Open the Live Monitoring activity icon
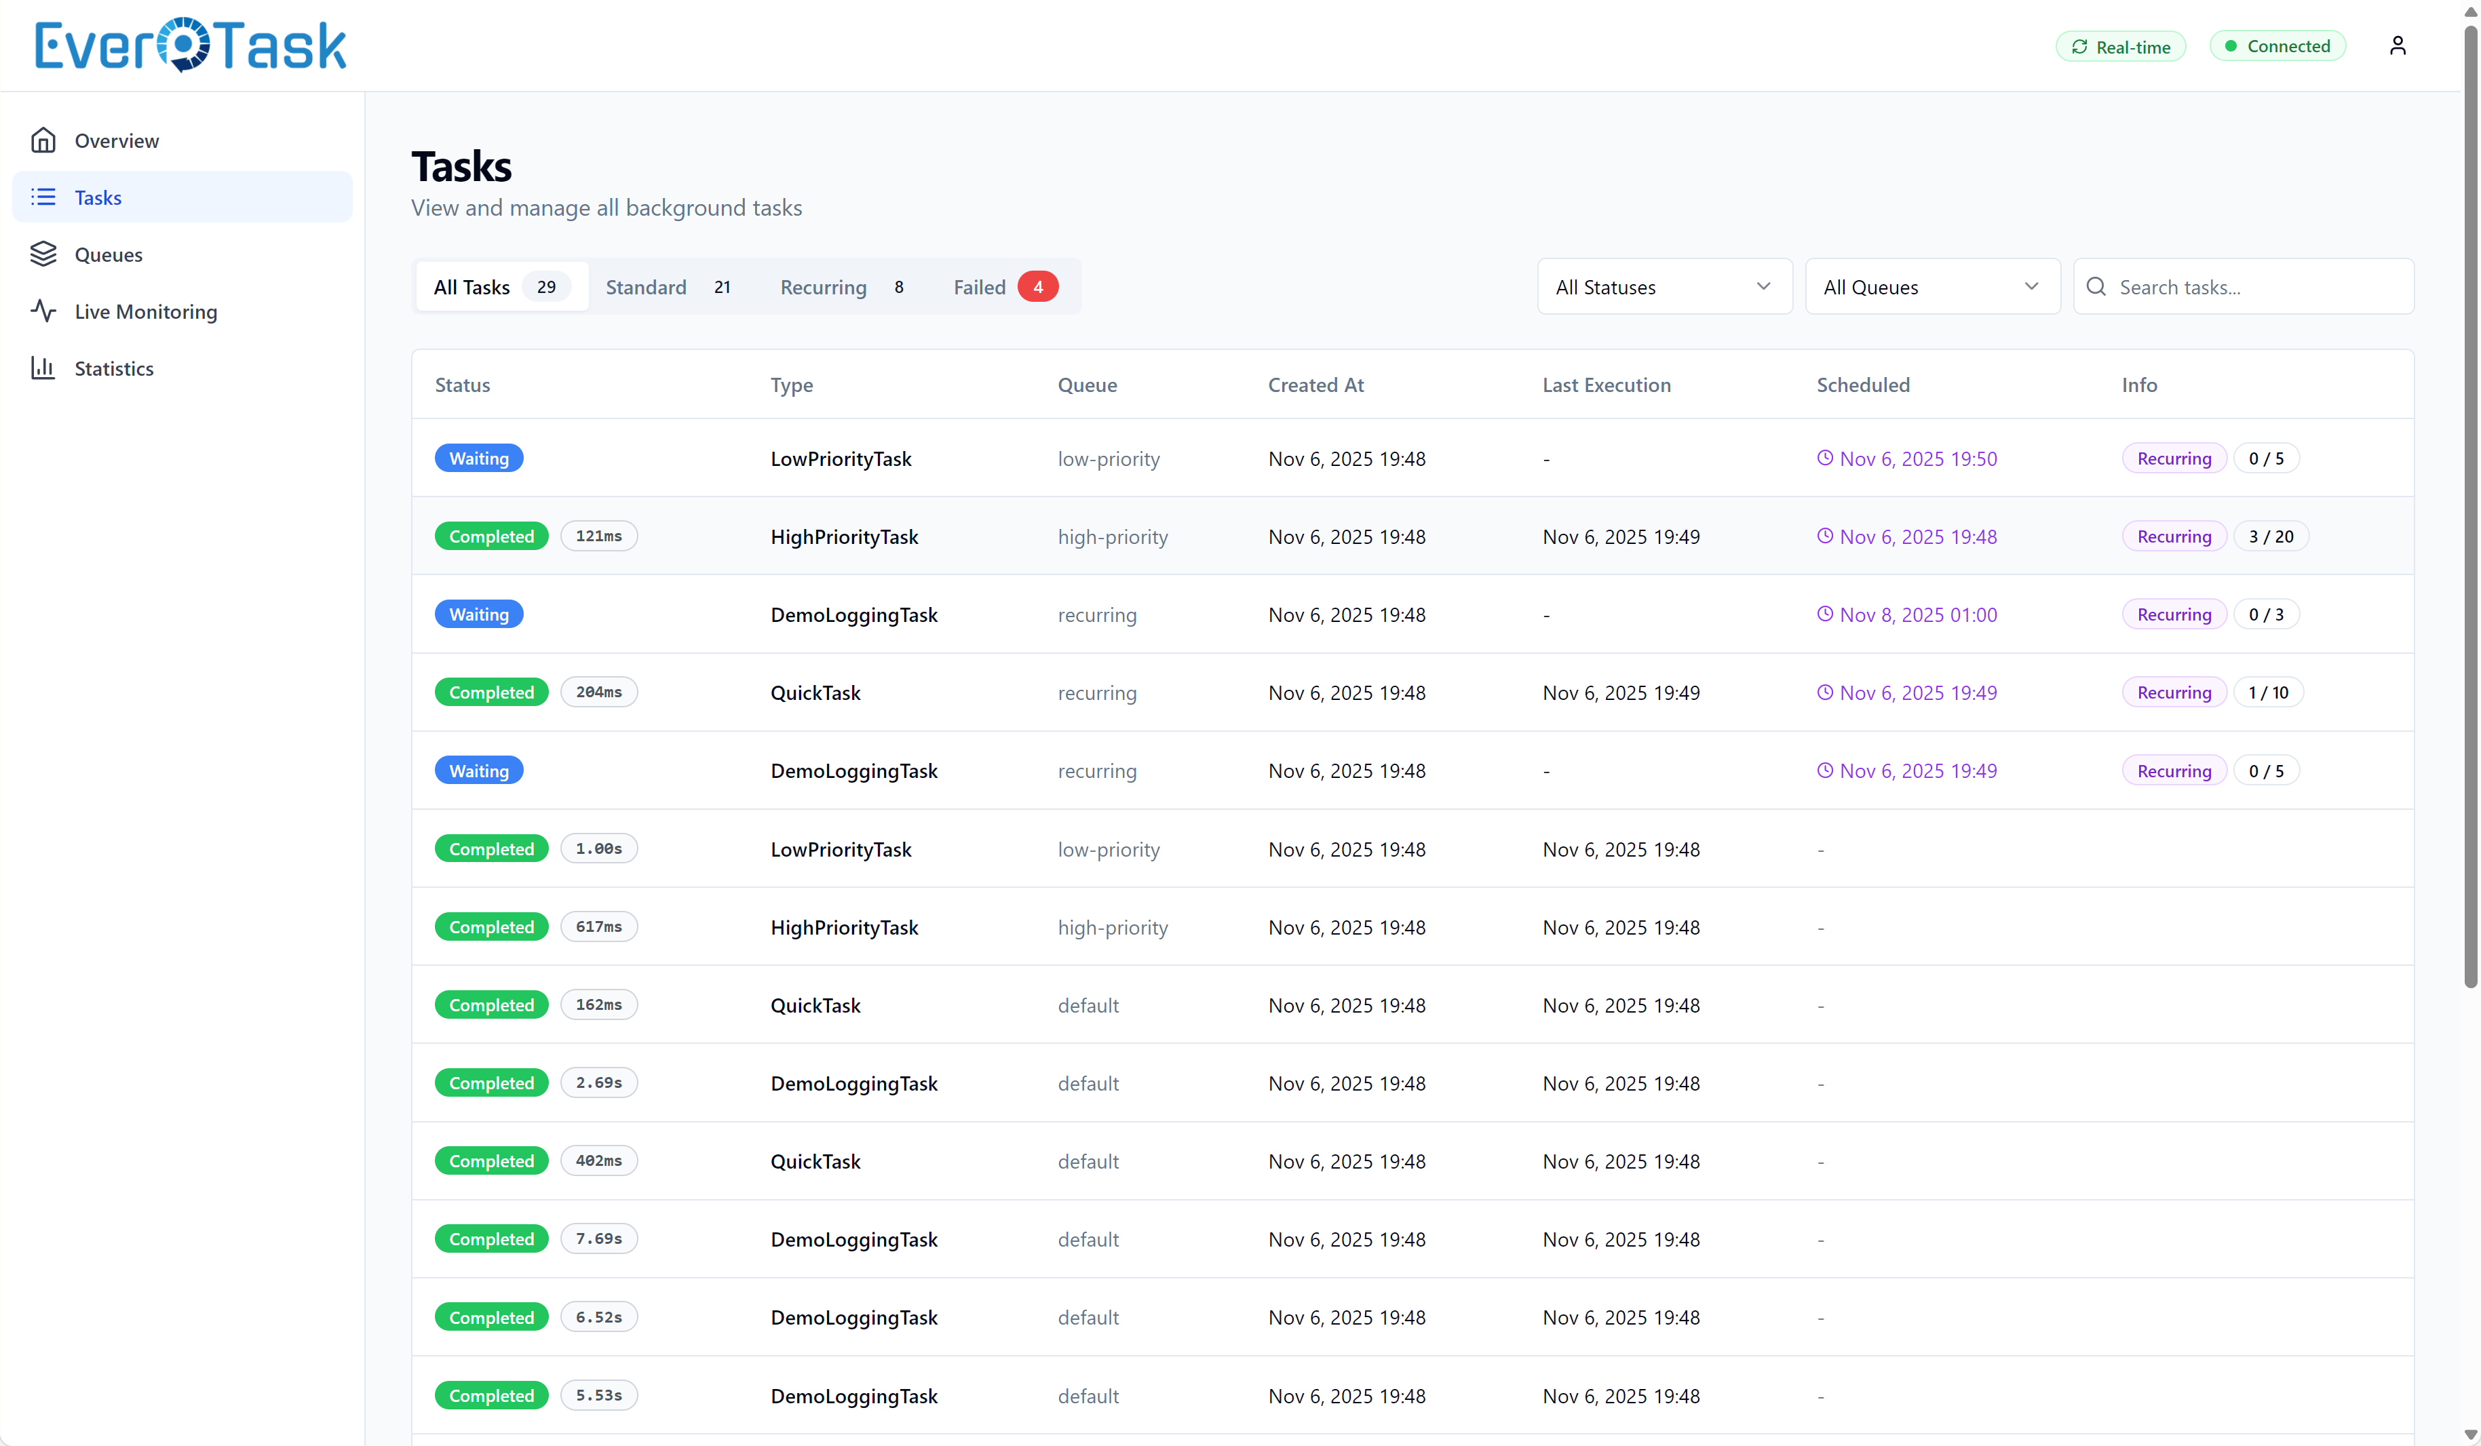The height and width of the screenshot is (1446, 2481). (44, 311)
